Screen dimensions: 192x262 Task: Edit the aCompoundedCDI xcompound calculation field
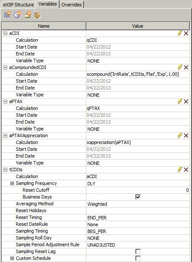[x=138, y=74]
